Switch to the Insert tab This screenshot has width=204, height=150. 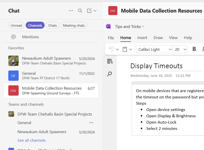click(x=142, y=38)
